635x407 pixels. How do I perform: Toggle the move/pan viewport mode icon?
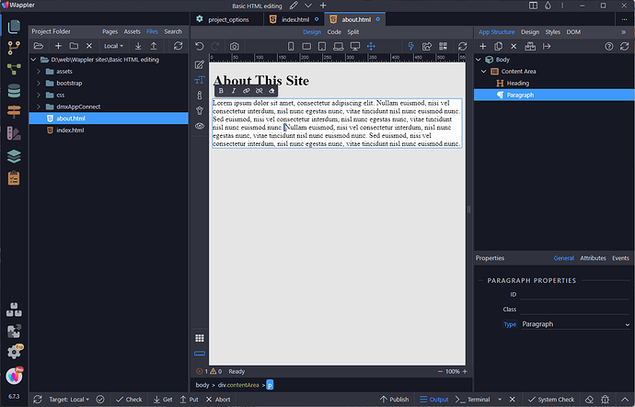(371, 47)
